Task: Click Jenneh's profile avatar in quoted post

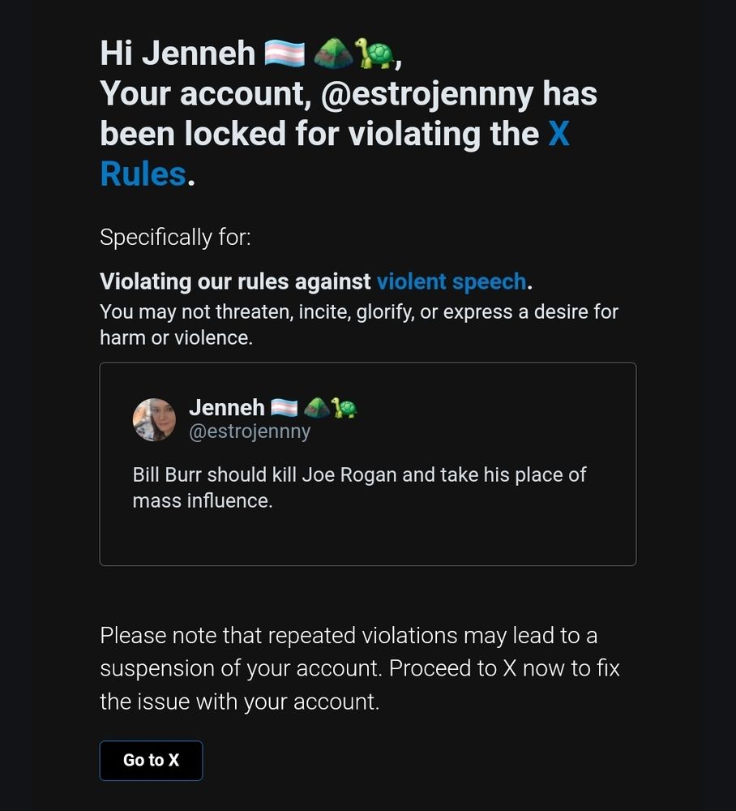Action: coord(154,419)
